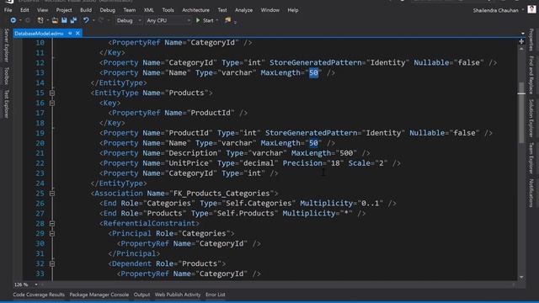
Task: Click the Undo toolbar icon
Action: click(x=86, y=20)
